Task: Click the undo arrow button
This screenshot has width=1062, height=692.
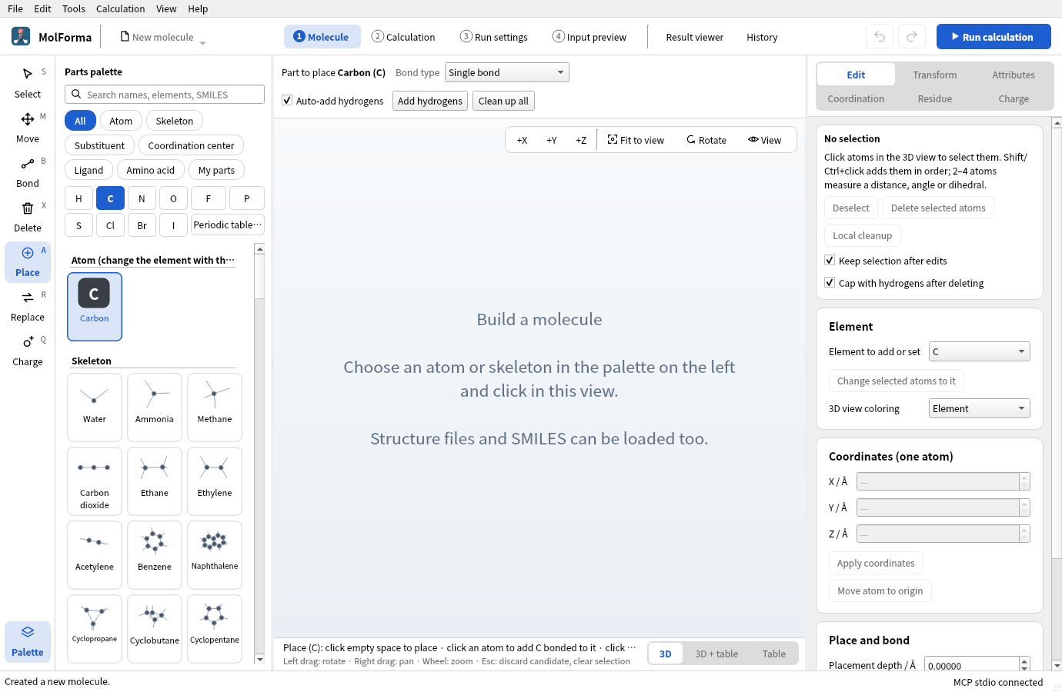Action: coord(880,37)
